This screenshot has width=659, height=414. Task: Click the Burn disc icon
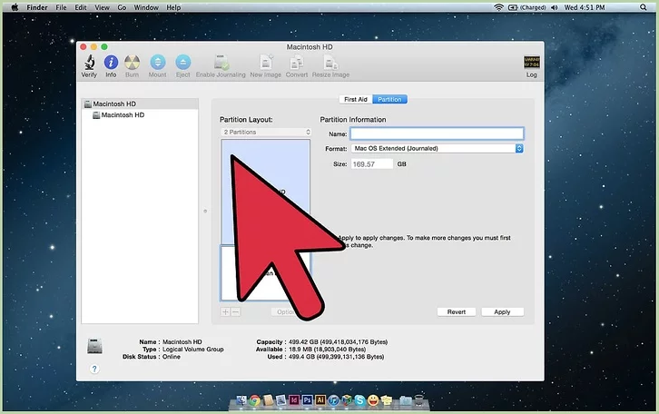pos(132,63)
